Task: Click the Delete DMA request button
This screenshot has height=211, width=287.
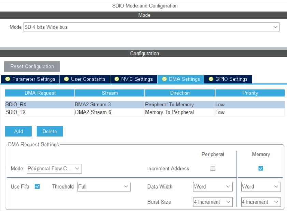Action: pyautogui.click(x=50, y=131)
